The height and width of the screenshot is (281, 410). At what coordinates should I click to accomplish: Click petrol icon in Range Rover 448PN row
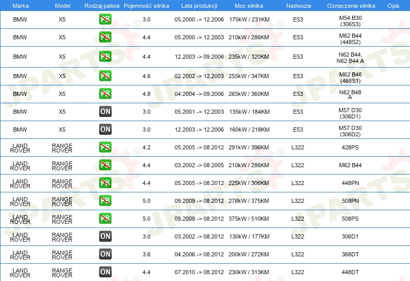pyautogui.click(x=105, y=182)
